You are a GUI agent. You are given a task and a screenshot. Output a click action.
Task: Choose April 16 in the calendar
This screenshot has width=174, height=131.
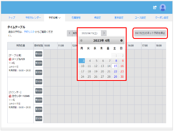121,66
